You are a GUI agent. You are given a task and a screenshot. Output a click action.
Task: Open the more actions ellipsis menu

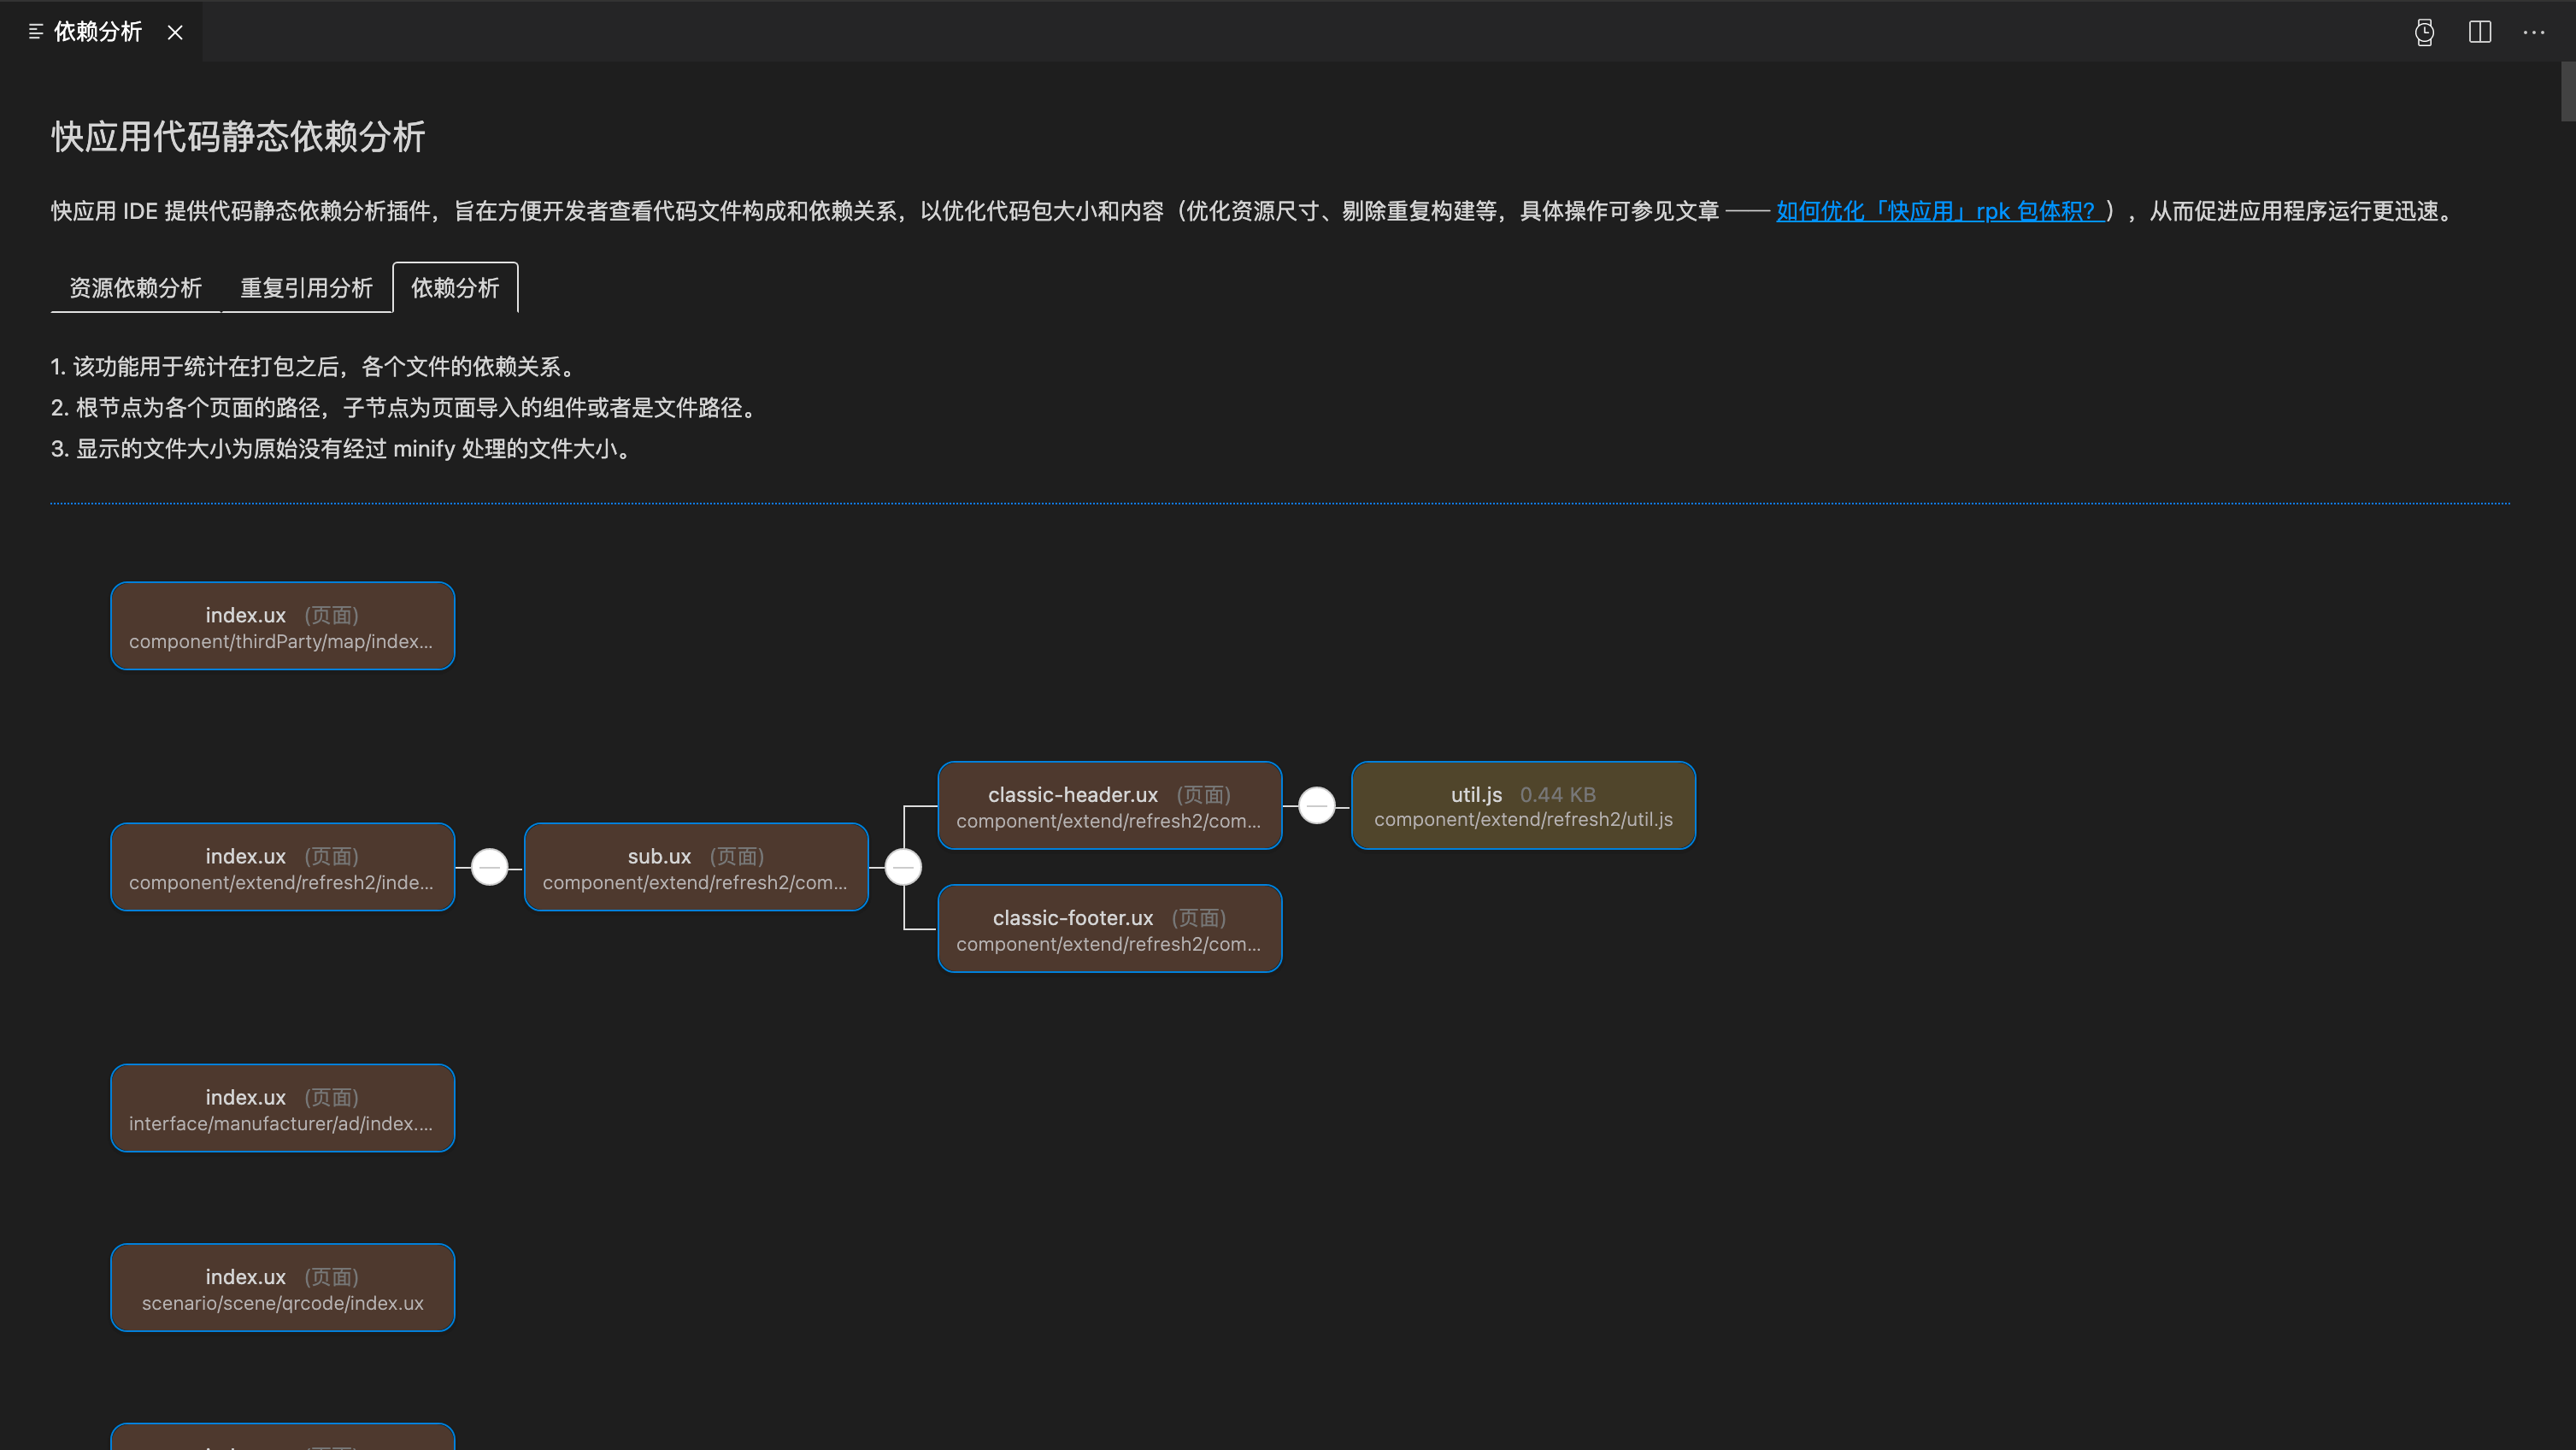[2534, 32]
